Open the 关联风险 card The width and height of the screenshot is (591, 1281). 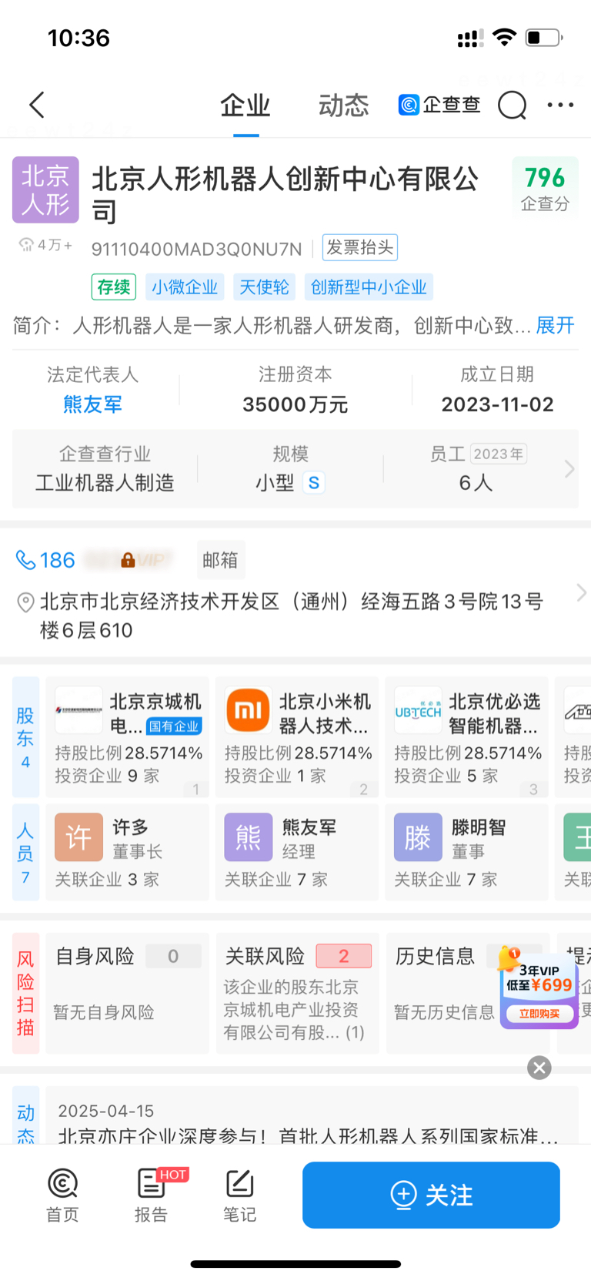coord(298,993)
